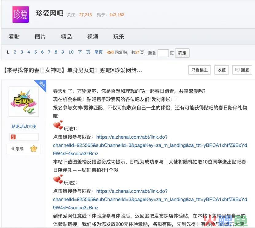Image resolution: width=255 pixels, height=228 pixels.
Task: Open the 精品 tab
Action: [66, 37]
